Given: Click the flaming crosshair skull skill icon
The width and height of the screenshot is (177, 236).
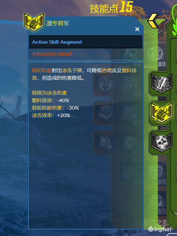Looking at the screenshot, I should 106,83.
